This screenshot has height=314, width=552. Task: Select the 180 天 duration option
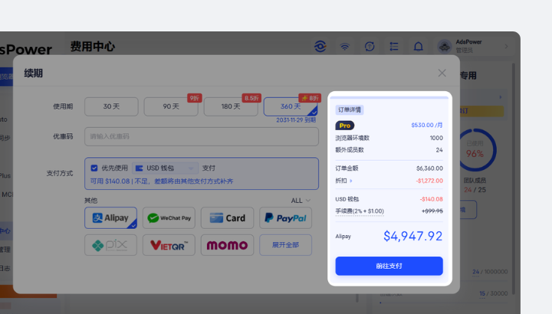tap(231, 106)
